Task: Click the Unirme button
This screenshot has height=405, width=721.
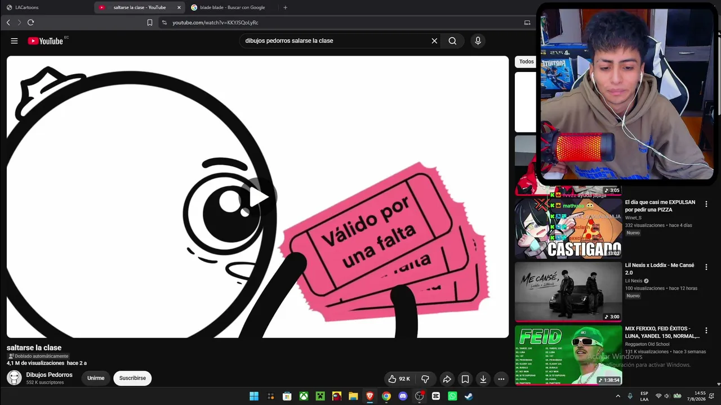Action: [x=96, y=378]
